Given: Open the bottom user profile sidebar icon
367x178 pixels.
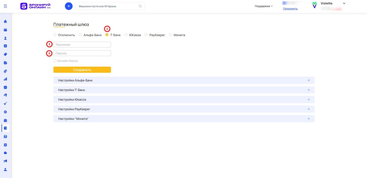Looking at the screenshot, I should [x=5, y=169].
